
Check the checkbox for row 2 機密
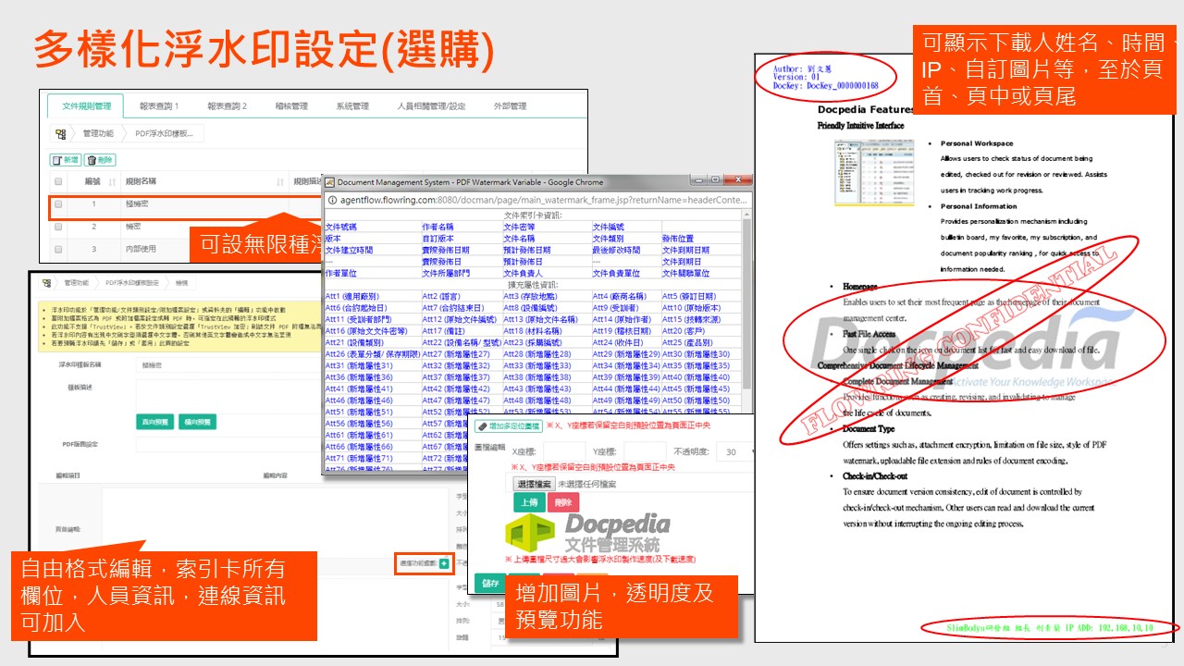(58, 226)
